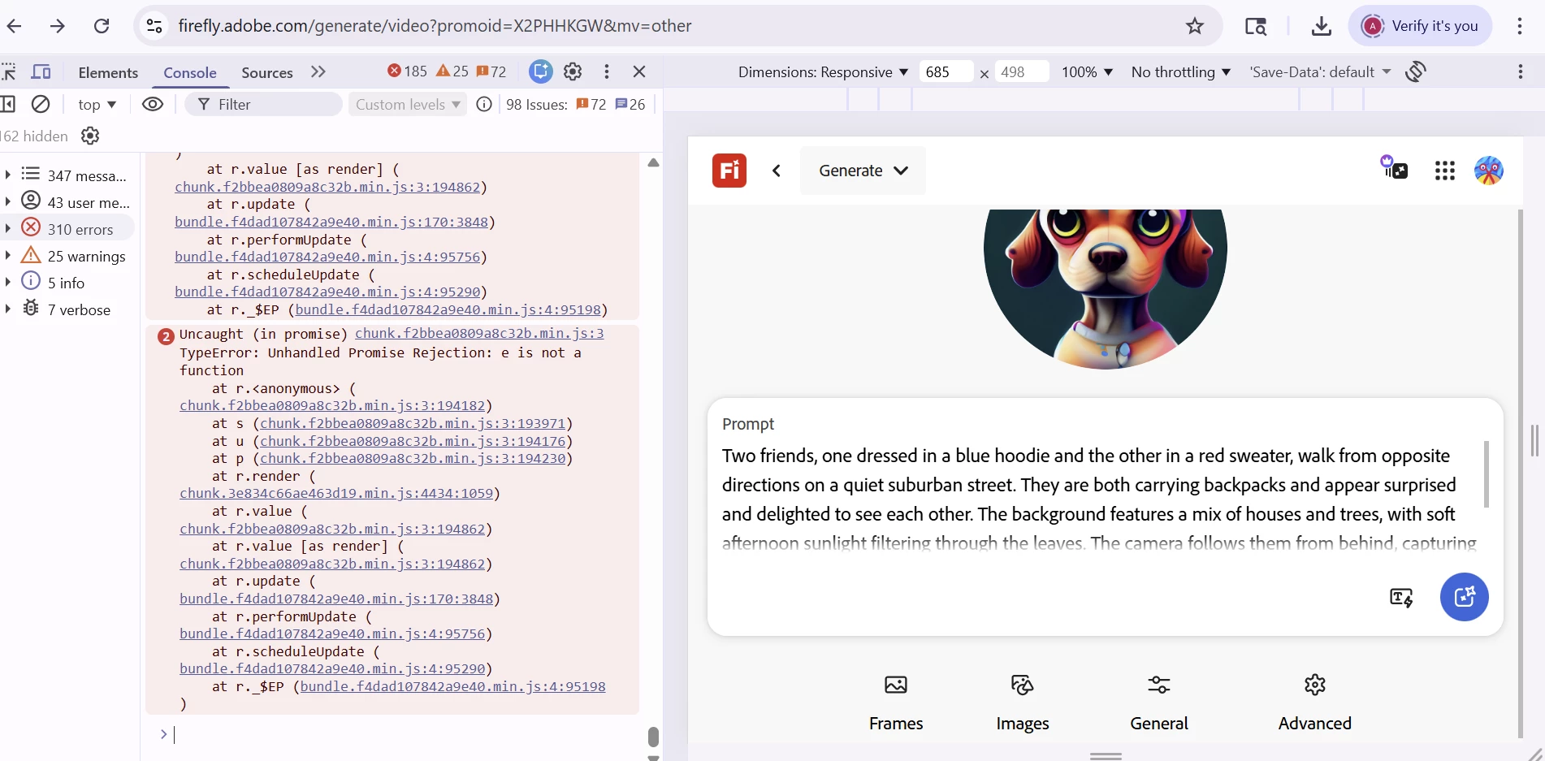Screen dimensions: 1545x761
Task: Click the console input prompt
Action: point(406,734)
